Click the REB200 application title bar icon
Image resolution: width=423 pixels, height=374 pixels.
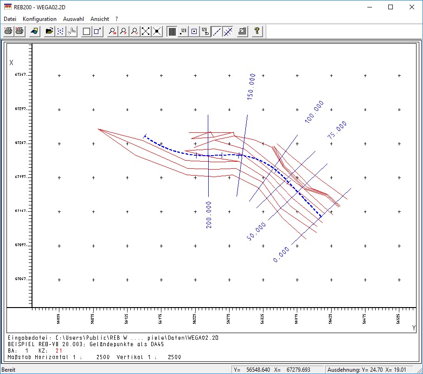click(8, 7)
